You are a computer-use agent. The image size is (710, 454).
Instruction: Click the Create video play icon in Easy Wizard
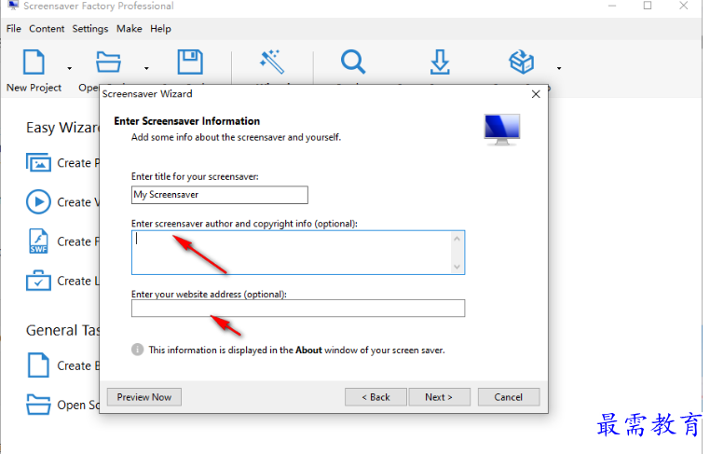click(38, 201)
